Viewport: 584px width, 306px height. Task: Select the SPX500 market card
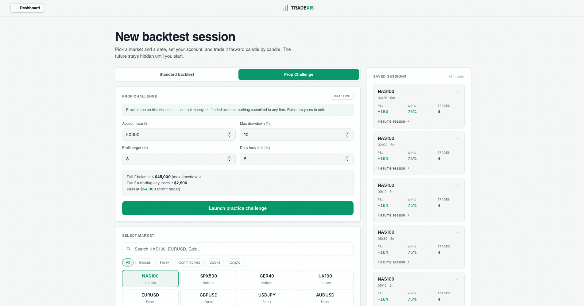209,279
